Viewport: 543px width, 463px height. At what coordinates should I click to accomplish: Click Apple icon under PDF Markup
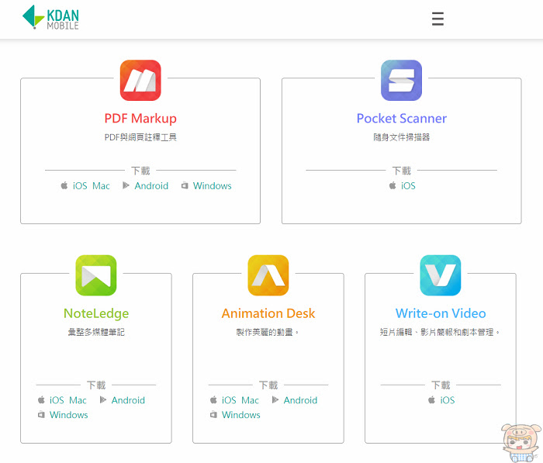pos(64,185)
